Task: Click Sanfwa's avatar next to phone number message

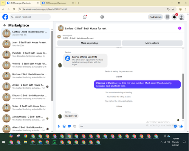Action: tap(60, 116)
